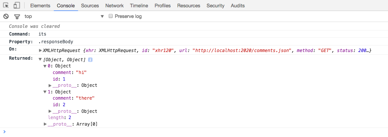This screenshot has height=137, width=388.
Task: Toggle the device mode icon
Action: [17, 5]
